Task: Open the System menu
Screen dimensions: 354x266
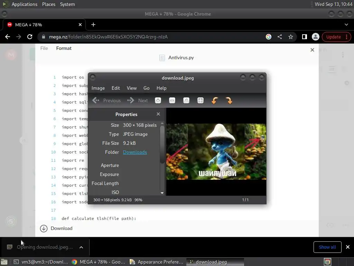Action: point(67,4)
